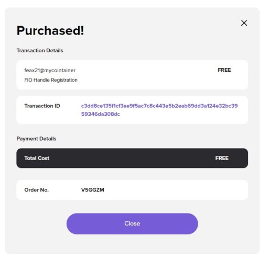Click the second line of transaction ID
Screen dimensions: 269x259
point(101,114)
